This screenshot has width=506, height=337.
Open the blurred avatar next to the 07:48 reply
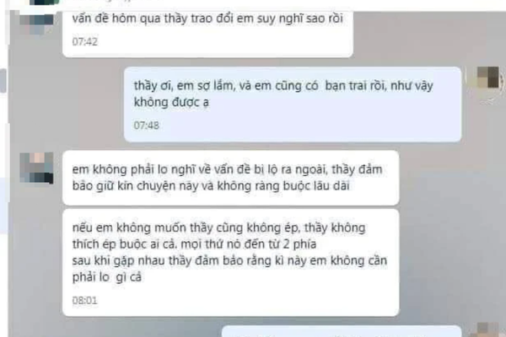pos(489,78)
